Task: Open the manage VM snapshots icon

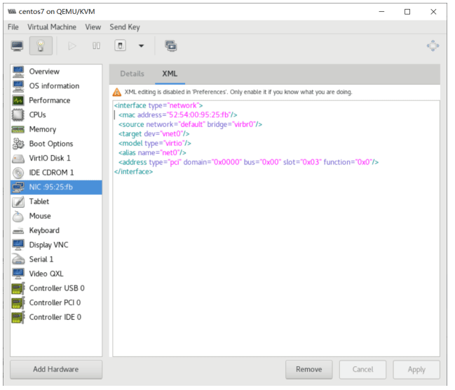Action: pos(171,46)
